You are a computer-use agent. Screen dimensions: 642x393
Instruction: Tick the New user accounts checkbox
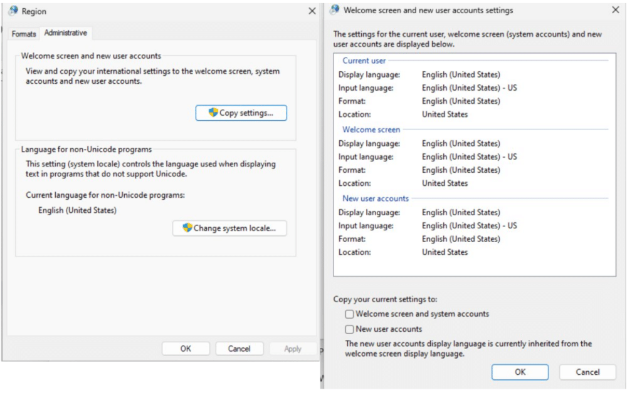[x=349, y=329]
